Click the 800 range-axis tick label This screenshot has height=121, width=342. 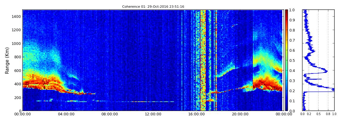pos(18,57)
